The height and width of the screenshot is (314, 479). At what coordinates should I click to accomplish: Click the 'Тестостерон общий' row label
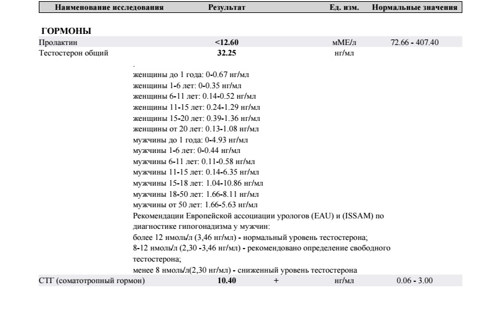coord(74,53)
